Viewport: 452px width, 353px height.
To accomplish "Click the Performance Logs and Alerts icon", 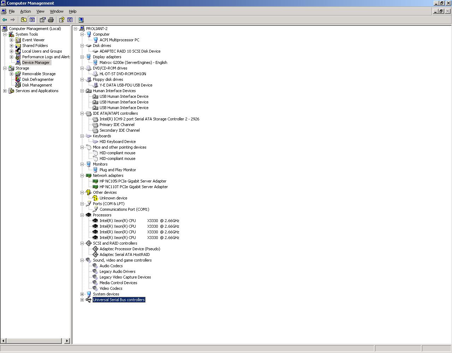I will click(x=18, y=57).
